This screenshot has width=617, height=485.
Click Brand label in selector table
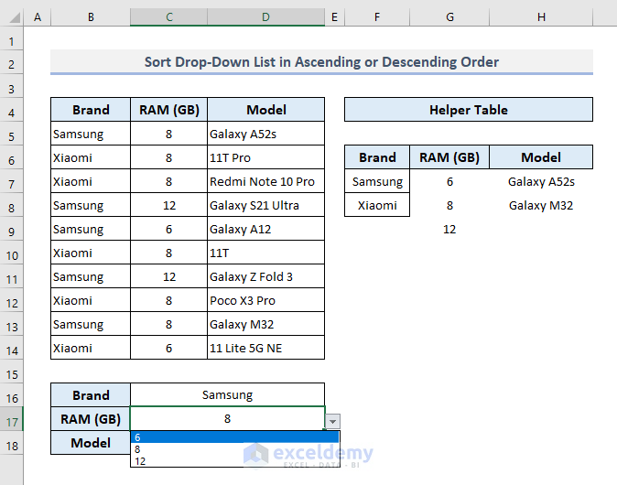91,395
